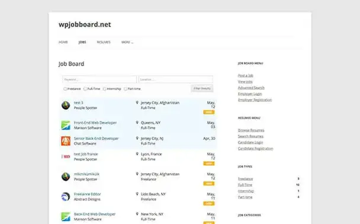Click the Abstract Designs logo icon

point(66,197)
